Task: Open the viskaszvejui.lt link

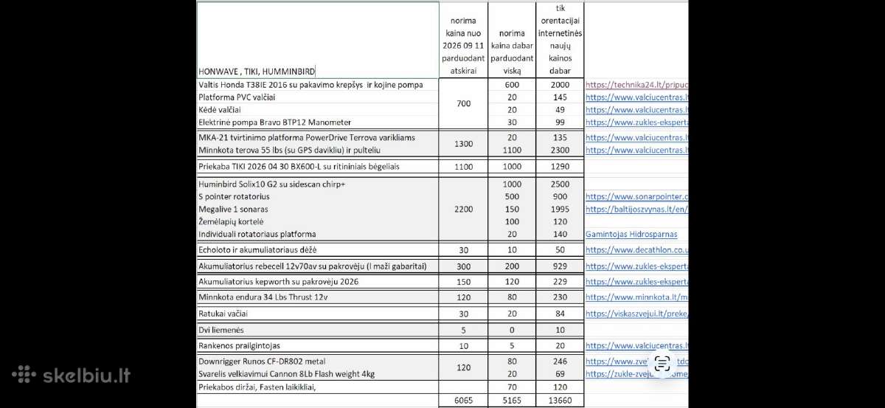Action: tap(637, 314)
